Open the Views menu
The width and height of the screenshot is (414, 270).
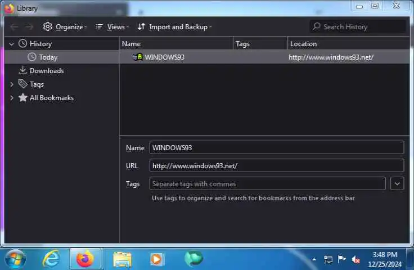(112, 27)
